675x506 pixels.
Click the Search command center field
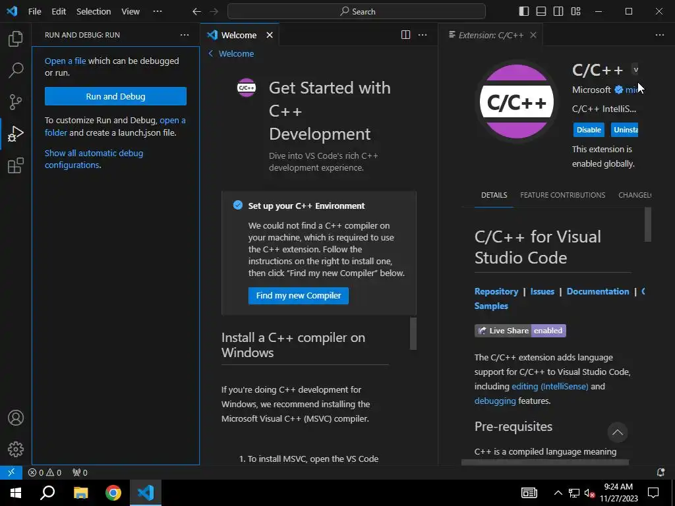point(357,12)
